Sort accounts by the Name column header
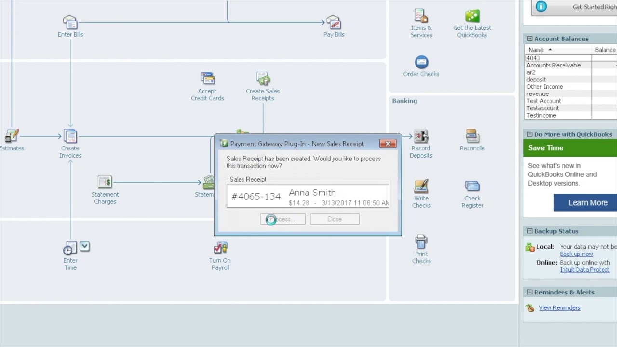This screenshot has width=617, height=347. pos(558,50)
